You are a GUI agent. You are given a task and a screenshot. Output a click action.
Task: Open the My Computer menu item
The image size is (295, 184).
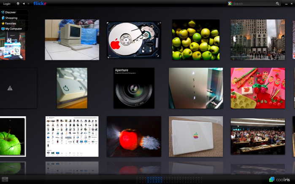tap(14, 29)
